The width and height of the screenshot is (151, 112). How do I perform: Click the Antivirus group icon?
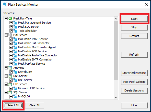point(10,68)
